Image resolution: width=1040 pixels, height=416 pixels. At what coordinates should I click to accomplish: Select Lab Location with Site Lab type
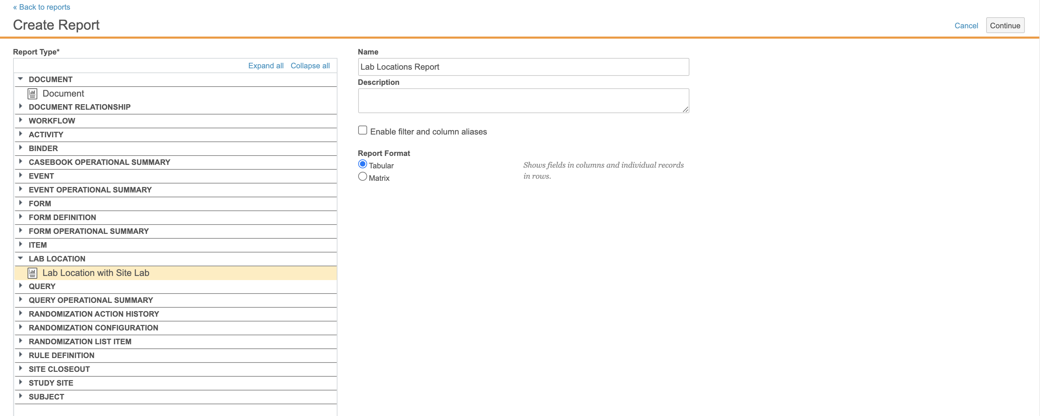pos(96,273)
